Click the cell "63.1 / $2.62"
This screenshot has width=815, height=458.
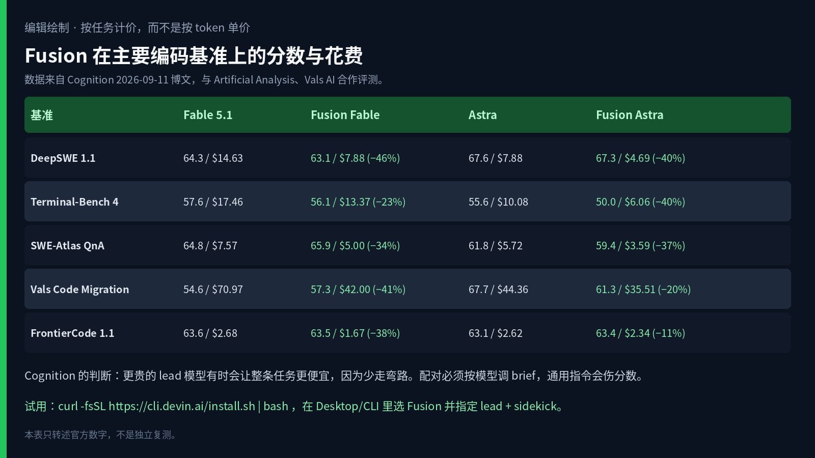[x=496, y=333]
